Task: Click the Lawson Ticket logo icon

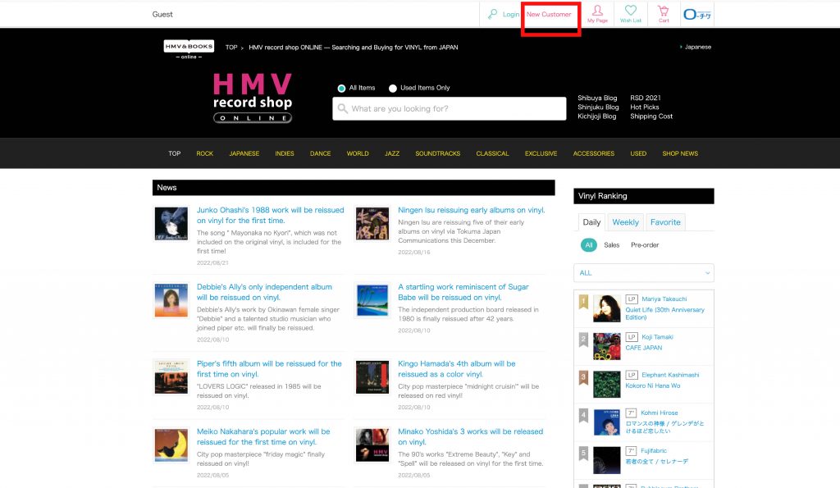Action: (697, 14)
